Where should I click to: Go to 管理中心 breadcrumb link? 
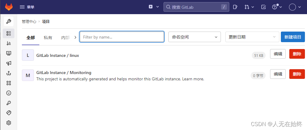click(x=29, y=22)
